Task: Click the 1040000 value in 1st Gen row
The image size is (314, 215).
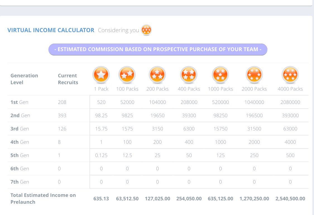Action: [254, 102]
